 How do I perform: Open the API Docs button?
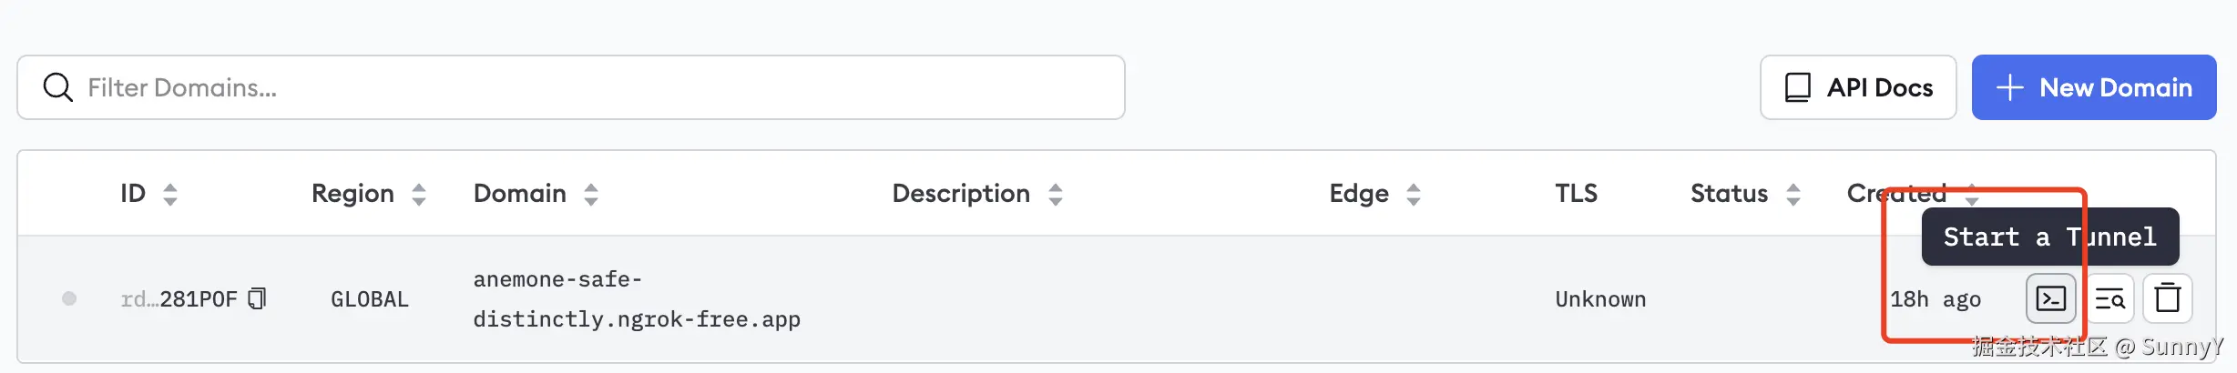pyautogui.click(x=1858, y=87)
